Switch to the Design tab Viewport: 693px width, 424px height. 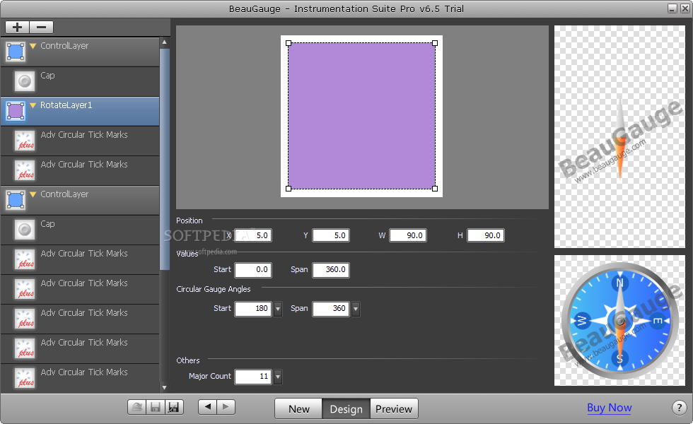tap(346, 409)
